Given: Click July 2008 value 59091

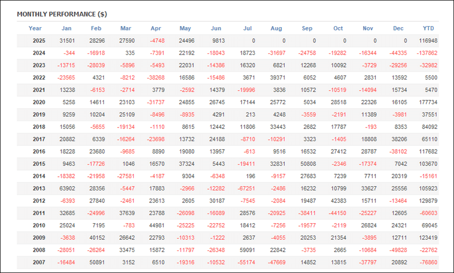Looking at the screenshot, I should coord(248,250).
